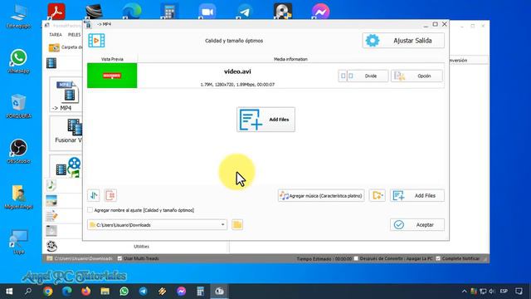Toggle Complete Notificar checkbox

[x=438, y=258]
